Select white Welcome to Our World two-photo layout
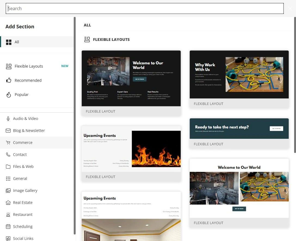Screen dimensions: 296x241 (239, 193)
